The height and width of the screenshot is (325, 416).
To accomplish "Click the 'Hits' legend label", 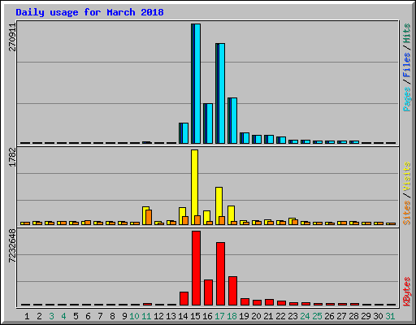I will click(x=407, y=33).
